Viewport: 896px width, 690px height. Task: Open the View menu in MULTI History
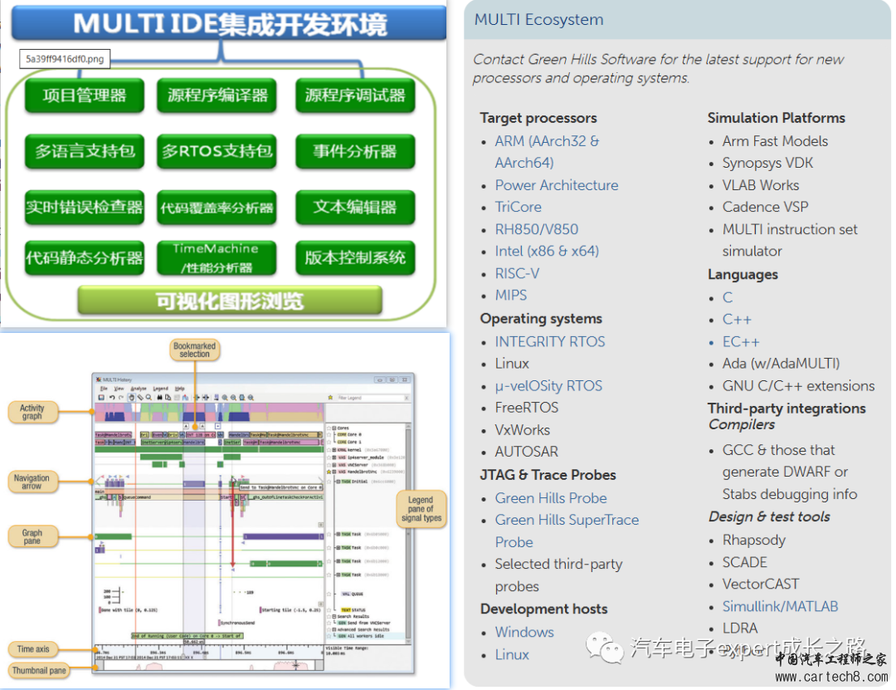point(119,389)
